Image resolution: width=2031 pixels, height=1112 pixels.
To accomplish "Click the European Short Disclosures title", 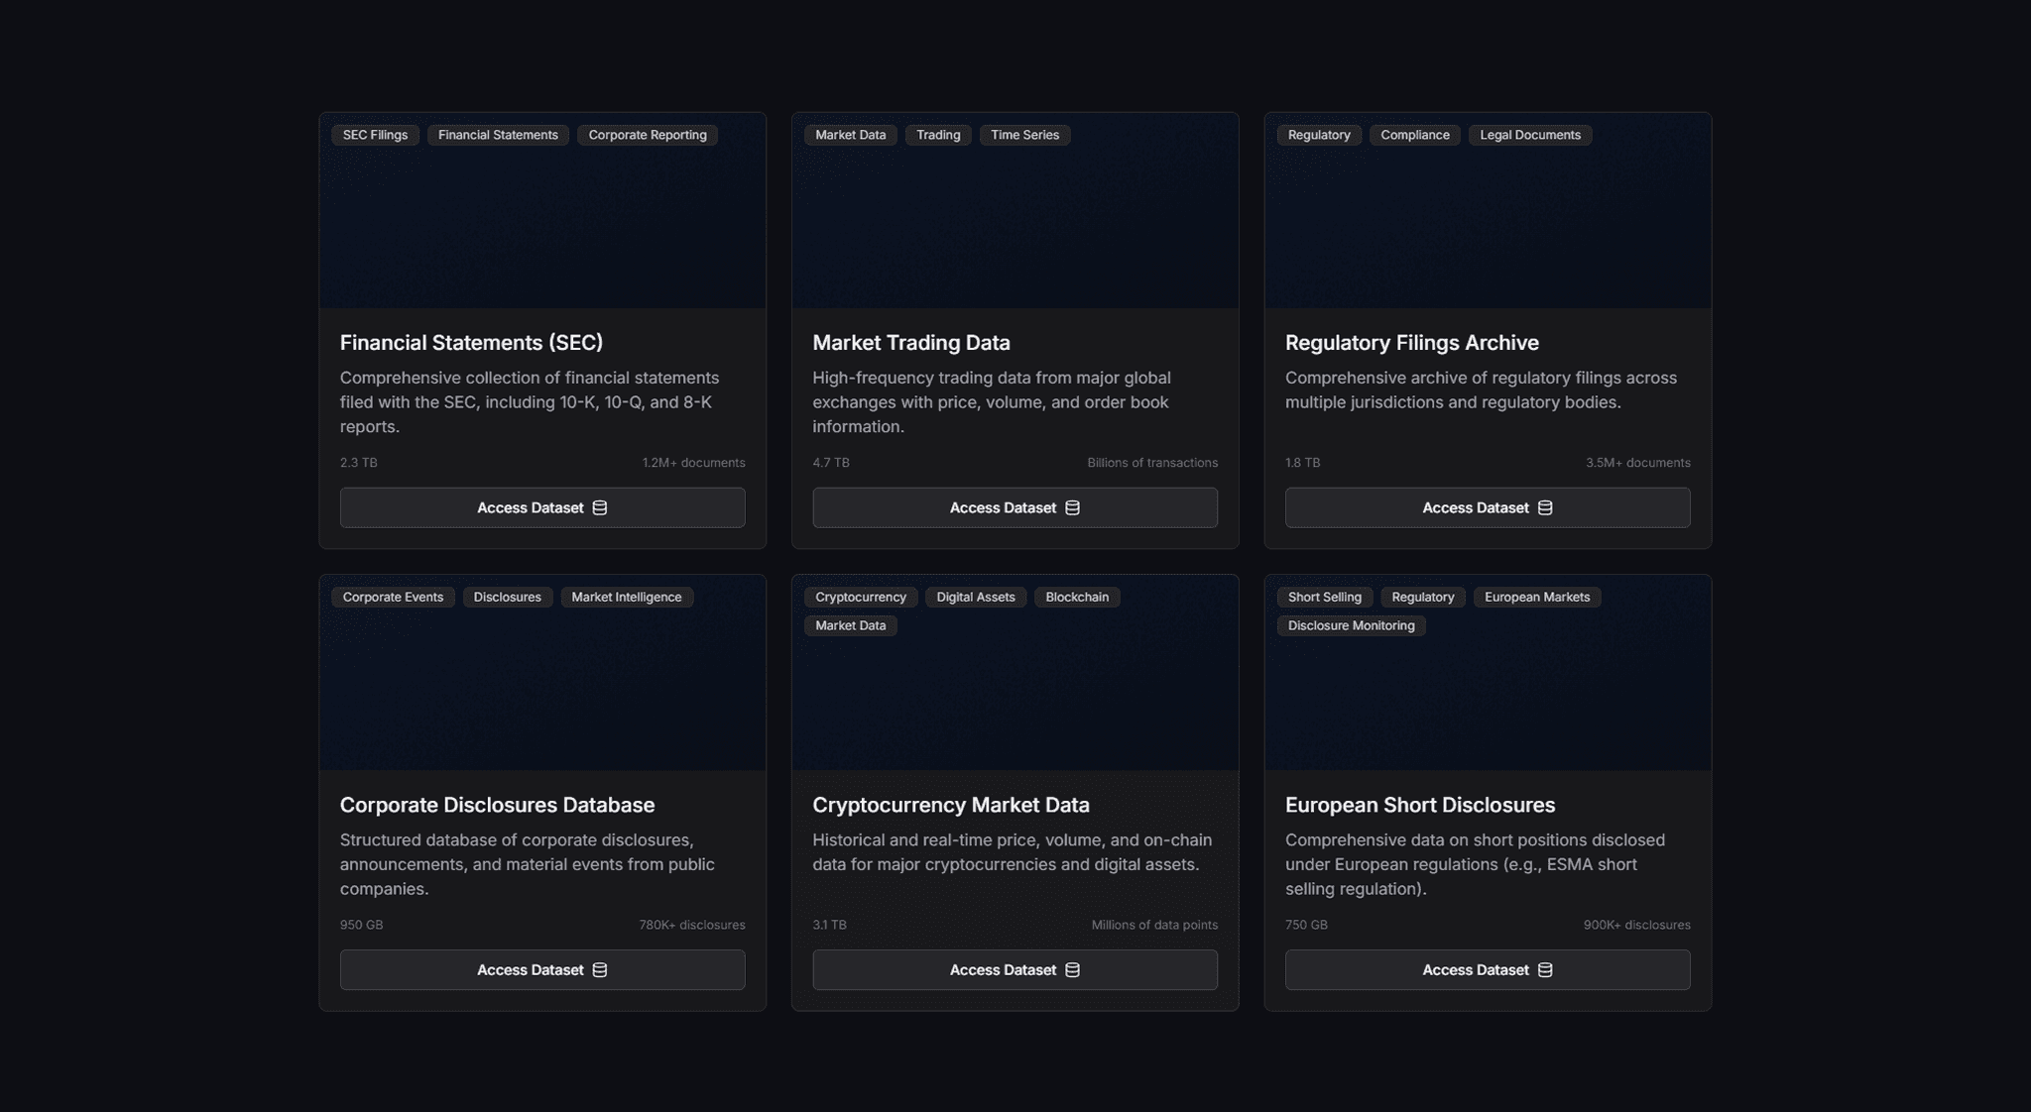I will 1420,805.
